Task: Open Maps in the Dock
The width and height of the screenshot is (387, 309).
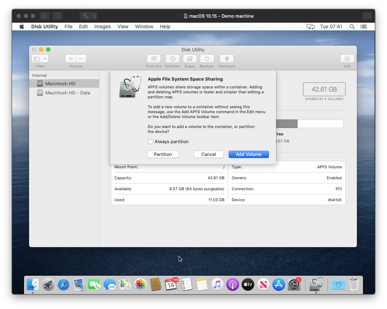Action: tap(125, 285)
